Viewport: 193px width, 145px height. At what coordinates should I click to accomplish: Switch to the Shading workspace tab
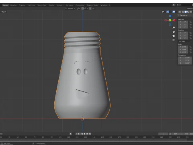(x=51, y=5)
